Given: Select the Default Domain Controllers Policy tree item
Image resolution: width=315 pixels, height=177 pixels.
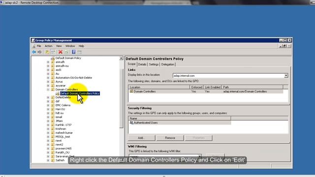Looking at the screenshot, I should pos(80,93).
